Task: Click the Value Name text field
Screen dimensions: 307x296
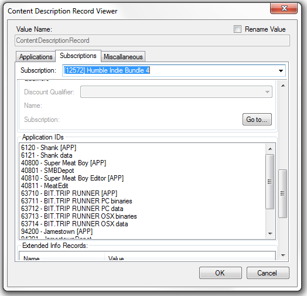Action: [152, 40]
